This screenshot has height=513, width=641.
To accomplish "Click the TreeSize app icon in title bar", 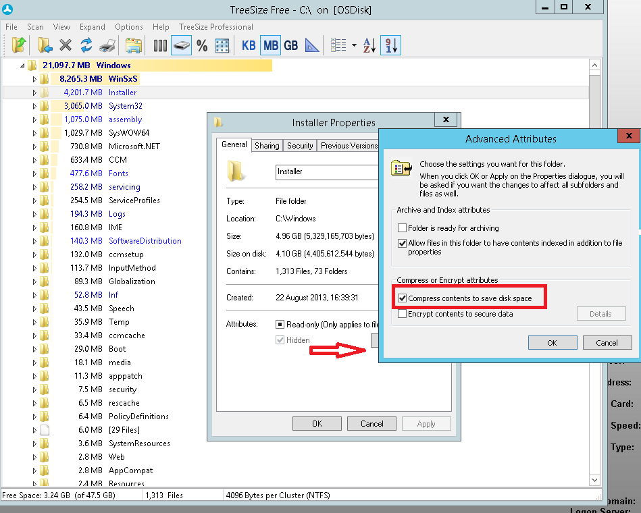I will coord(7,9).
